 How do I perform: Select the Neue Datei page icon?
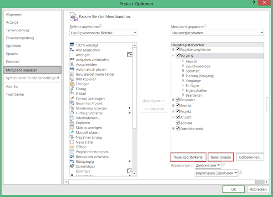(72, 142)
